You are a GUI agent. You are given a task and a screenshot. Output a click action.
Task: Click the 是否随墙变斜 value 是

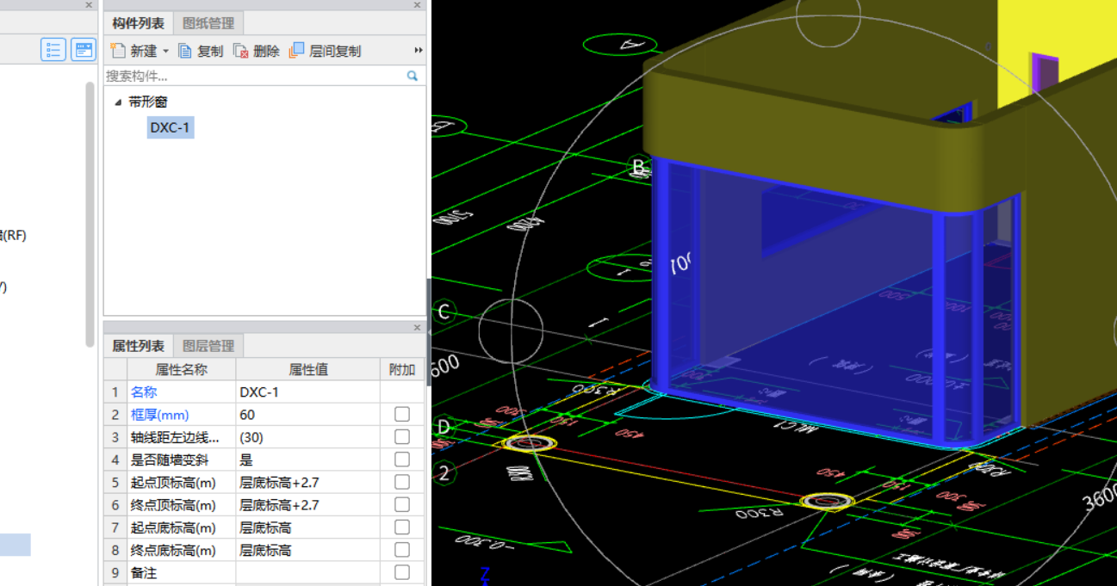point(307,460)
